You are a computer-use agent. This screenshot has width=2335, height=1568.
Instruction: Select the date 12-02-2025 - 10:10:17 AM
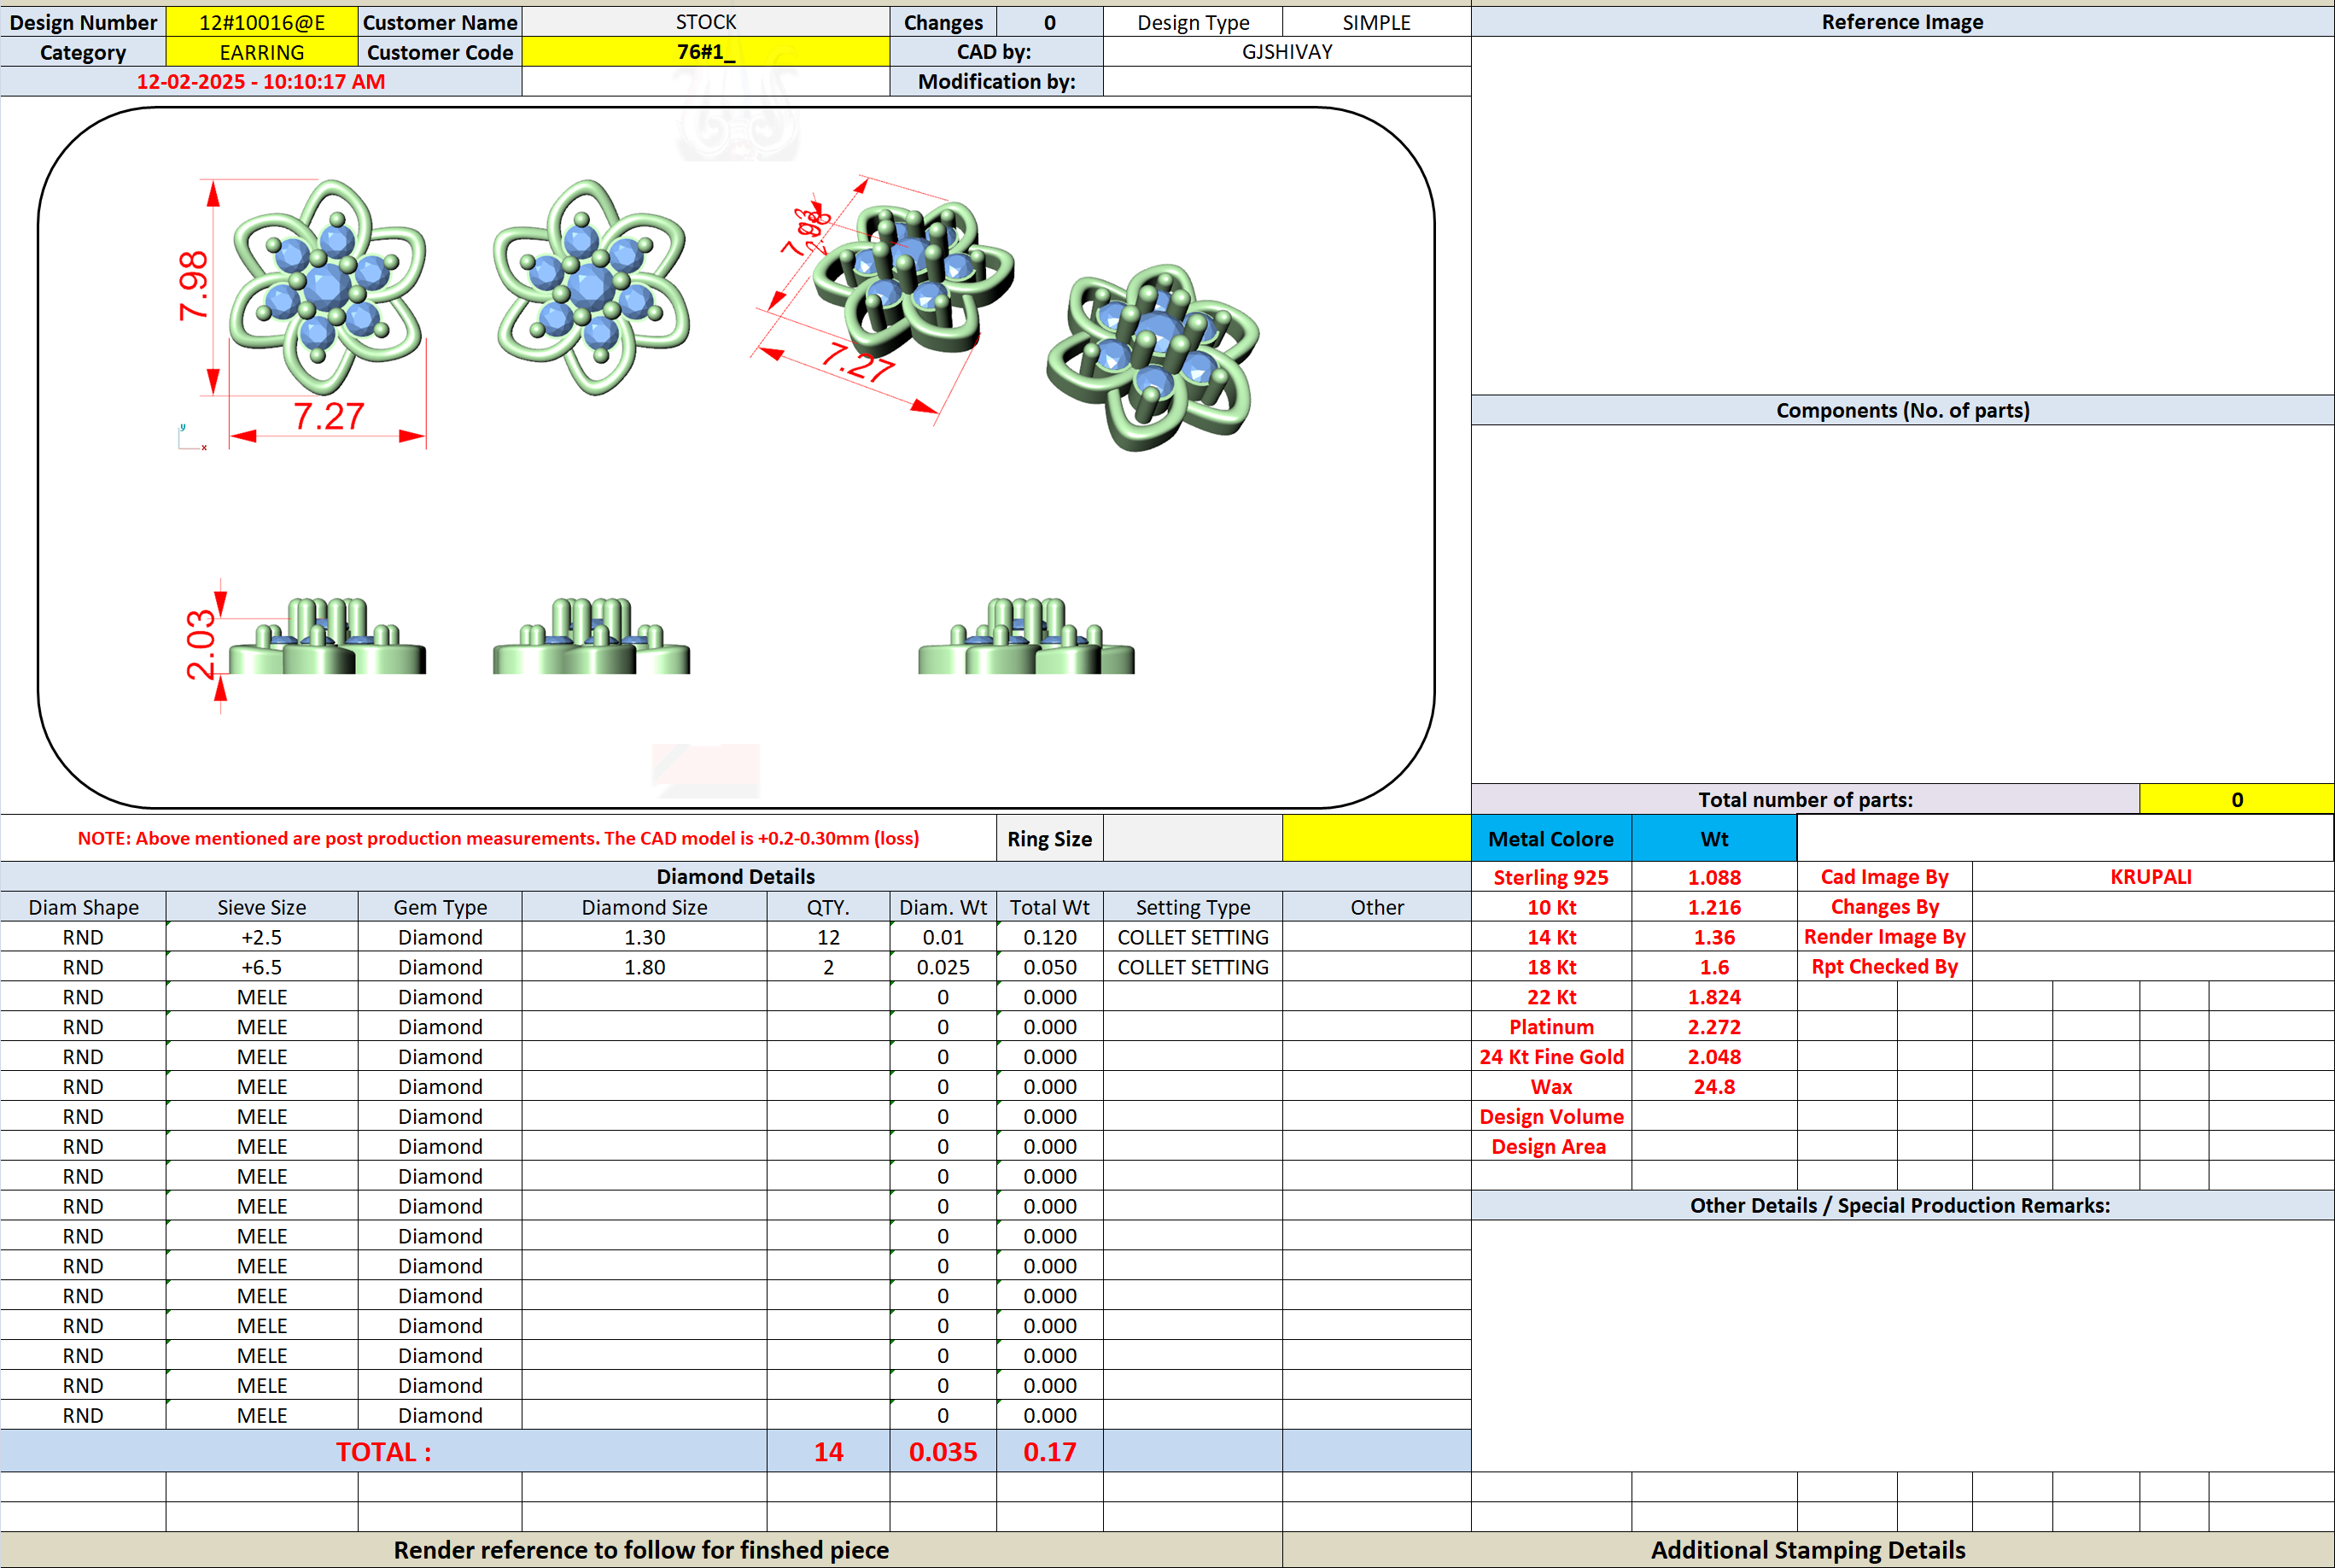261,81
